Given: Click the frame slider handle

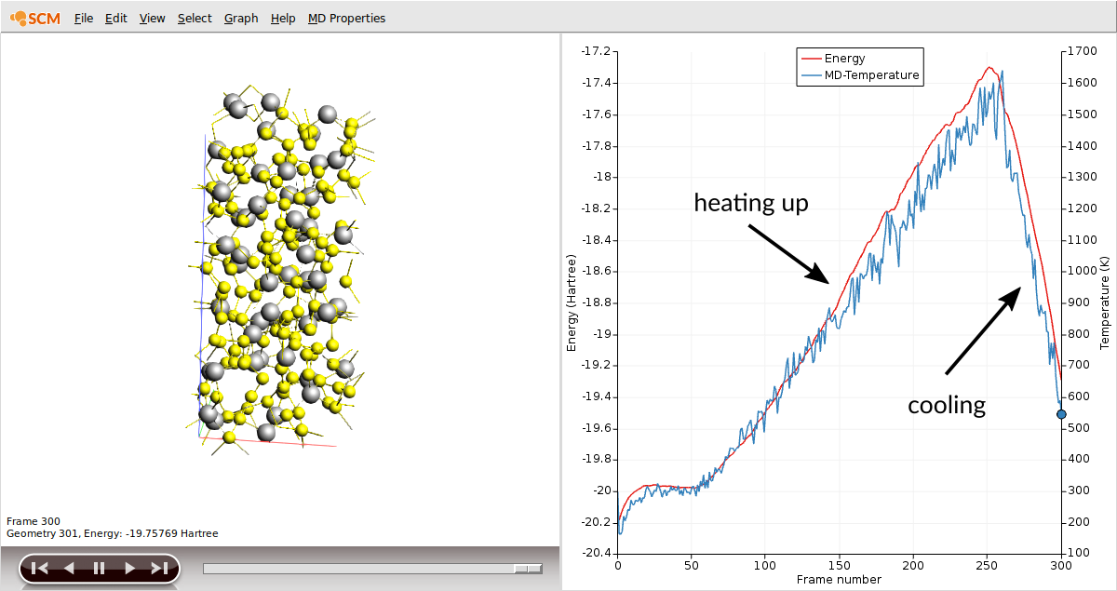Looking at the screenshot, I should tap(528, 568).
